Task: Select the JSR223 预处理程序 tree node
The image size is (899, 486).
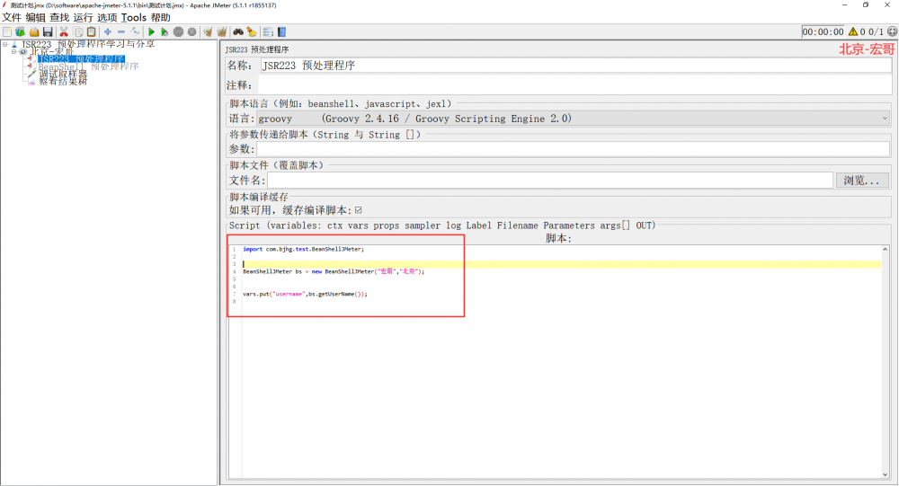Action: (81, 59)
